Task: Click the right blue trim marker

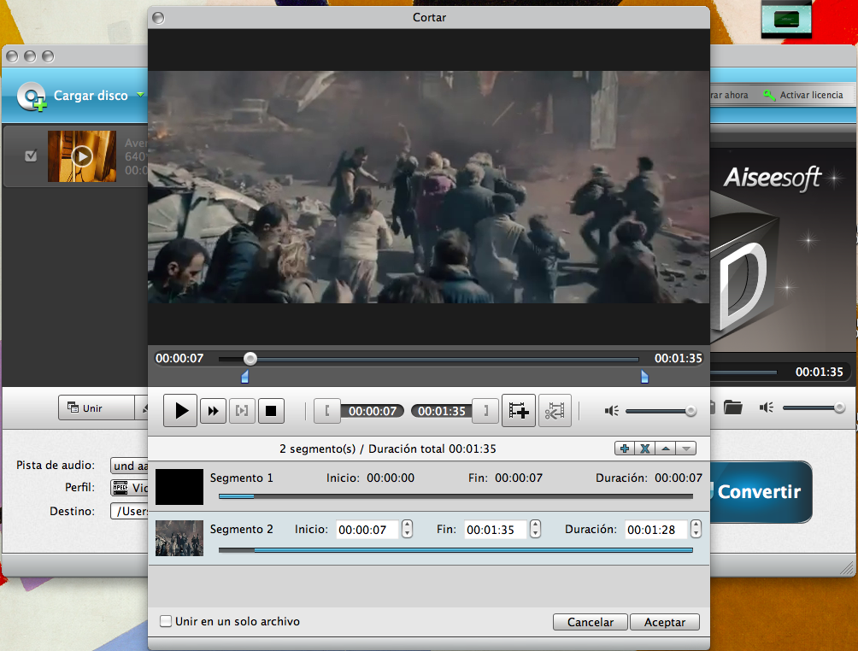Action: pyautogui.click(x=644, y=377)
